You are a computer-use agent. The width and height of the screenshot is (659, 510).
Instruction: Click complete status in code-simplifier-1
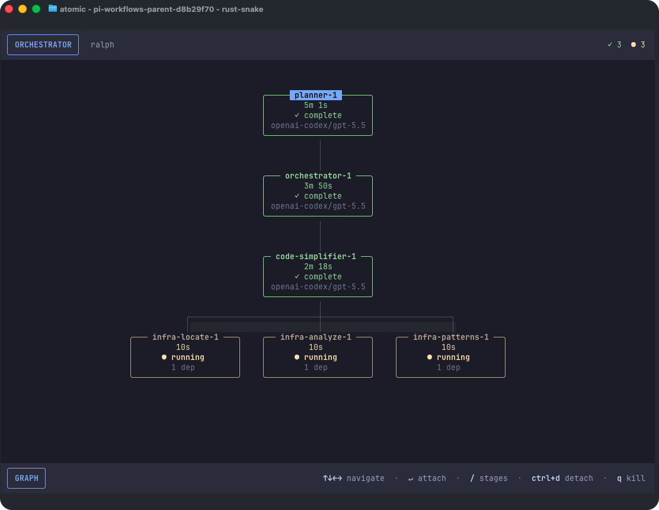pyautogui.click(x=318, y=277)
